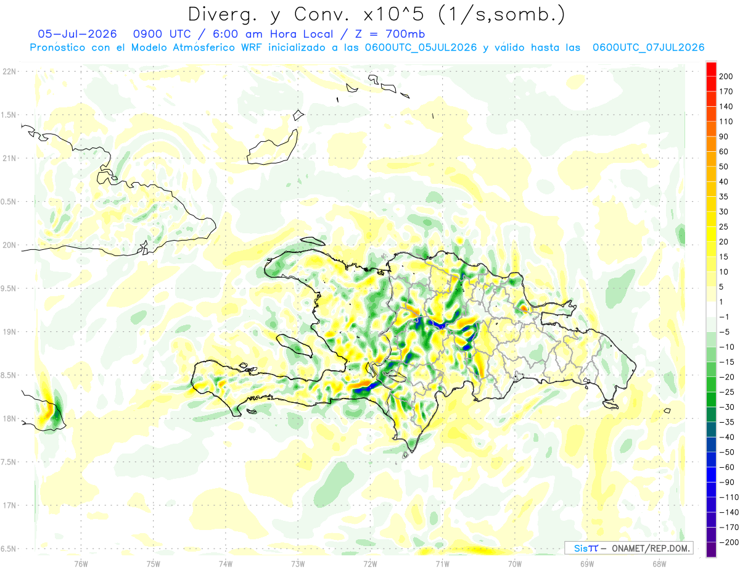Click the -10 color scale label
Viewport: 740px width, 572px height.
[728, 347]
